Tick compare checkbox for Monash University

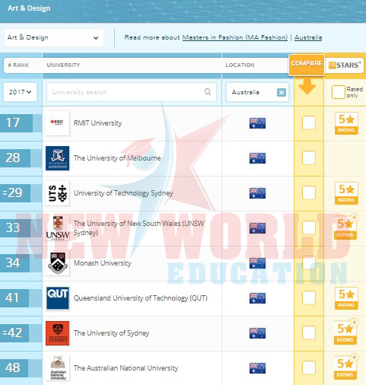click(309, 263)
